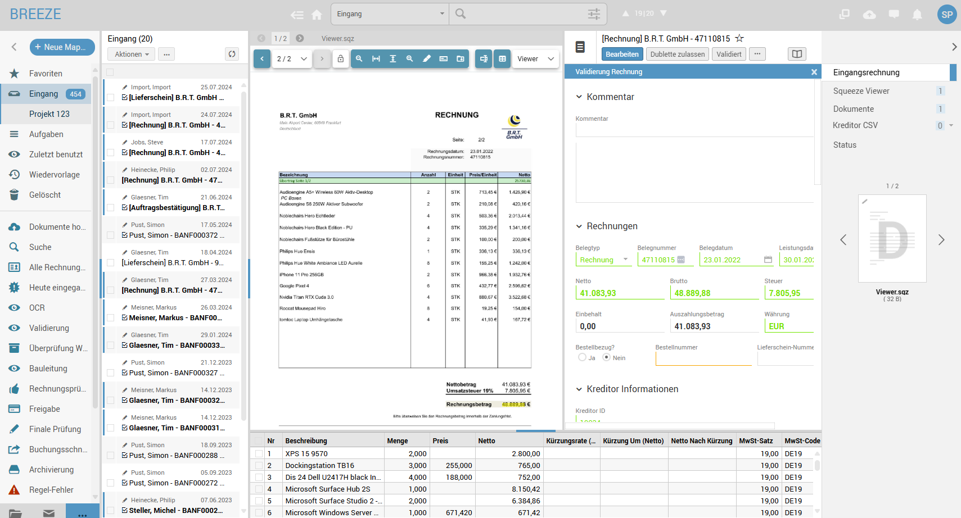Toggle the table grid view icon

pos(502,58)
